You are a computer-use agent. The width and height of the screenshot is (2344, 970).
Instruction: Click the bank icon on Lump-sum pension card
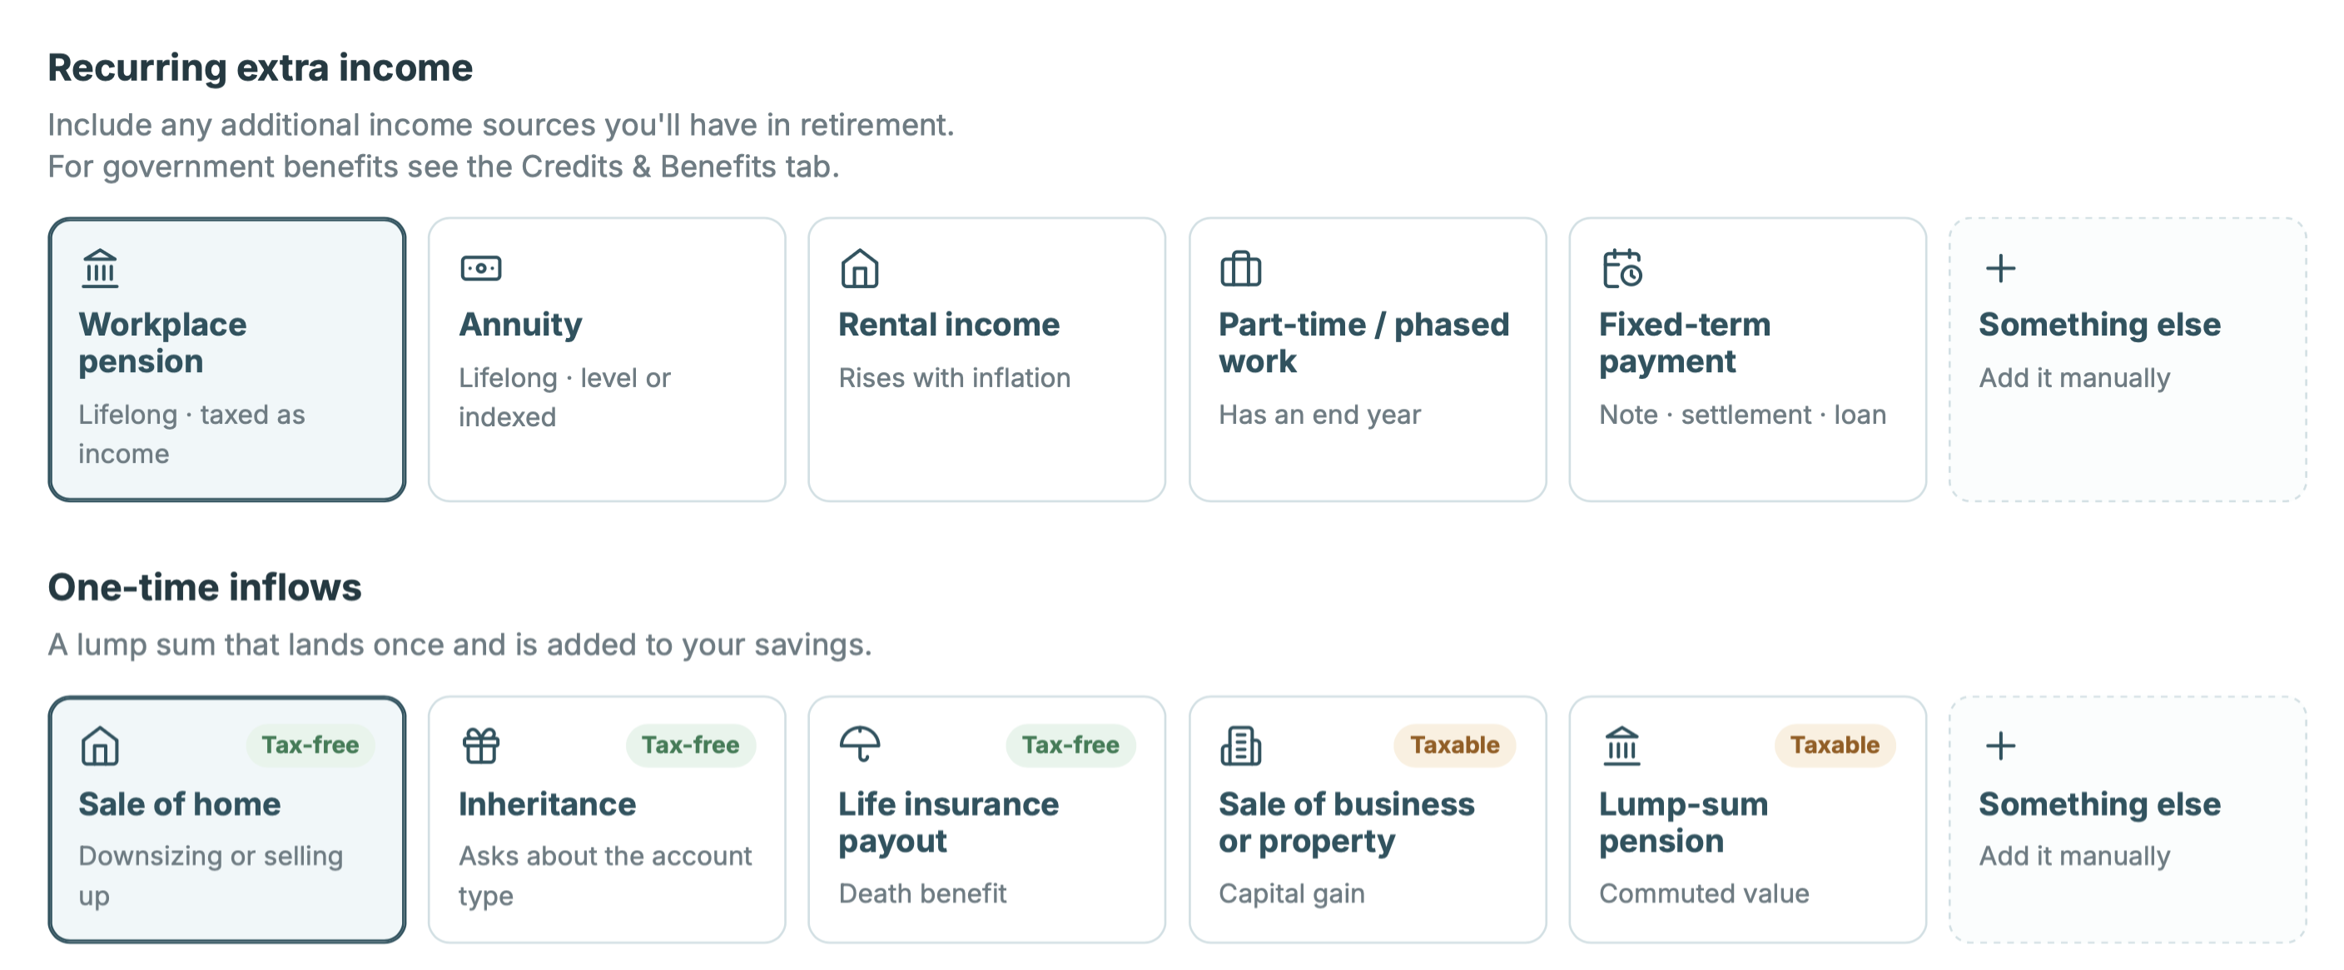[1621, 745]
